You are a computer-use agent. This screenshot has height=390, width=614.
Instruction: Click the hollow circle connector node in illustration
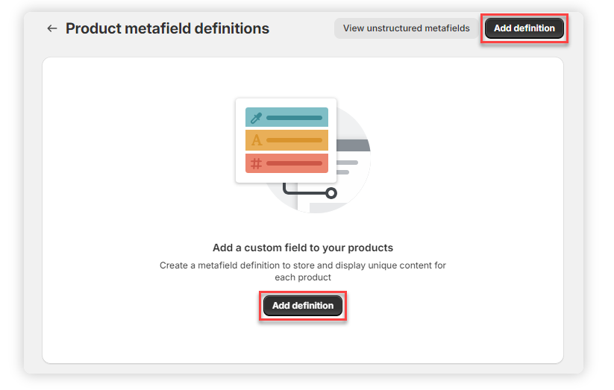tap(331, 193)
